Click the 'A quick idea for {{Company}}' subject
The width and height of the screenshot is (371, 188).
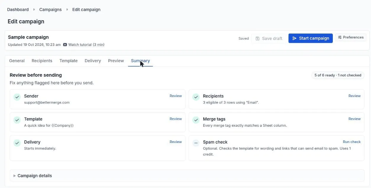click(49, 126)
